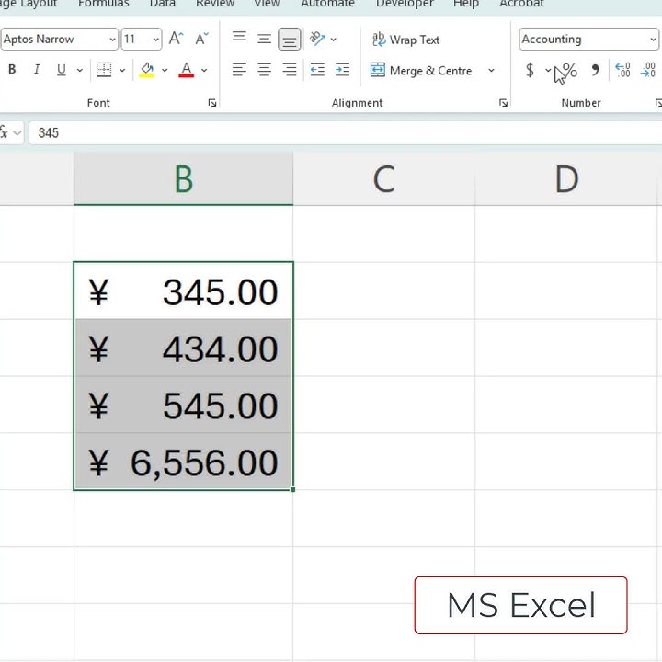Apply yellow fill colour bucket

tap(147, 70)
